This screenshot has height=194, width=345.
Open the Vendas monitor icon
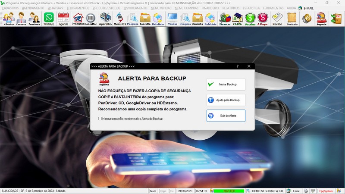(172, 19)
